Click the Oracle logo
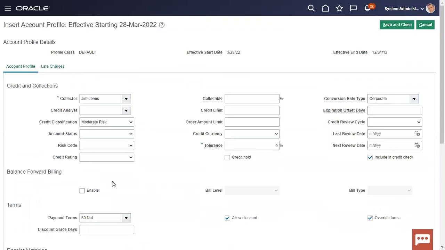 [x=33, y=8]
